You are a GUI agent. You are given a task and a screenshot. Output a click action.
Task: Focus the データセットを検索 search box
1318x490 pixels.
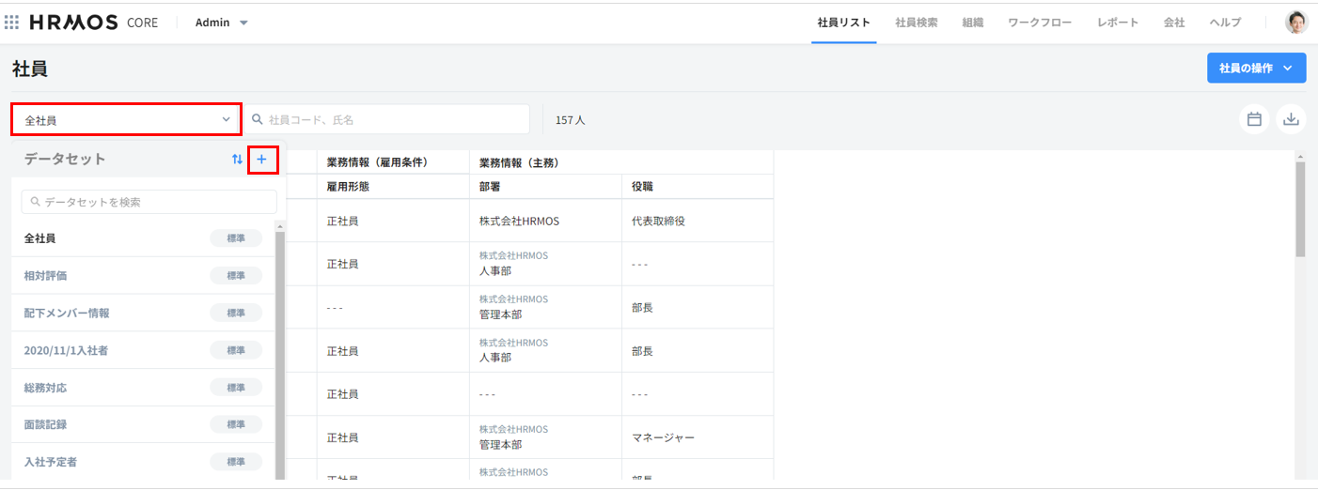[150, 202]
